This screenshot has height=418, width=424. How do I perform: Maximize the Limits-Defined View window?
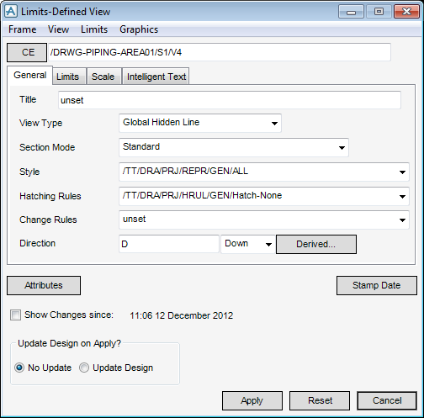(379, 12)
